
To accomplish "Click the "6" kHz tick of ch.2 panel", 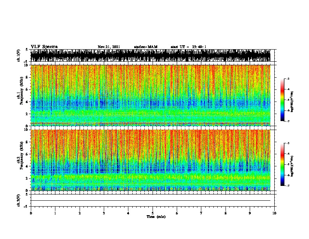I will coord(27,154).
